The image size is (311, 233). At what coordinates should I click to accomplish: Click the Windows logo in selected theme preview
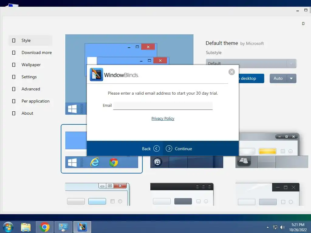coord(72,163)
